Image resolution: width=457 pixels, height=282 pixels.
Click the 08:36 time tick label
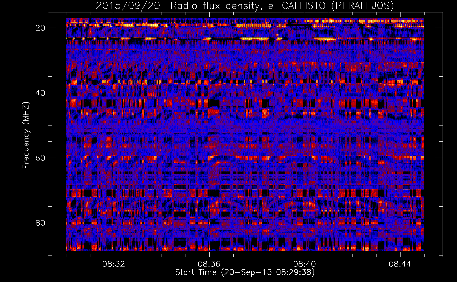(209, 264)
